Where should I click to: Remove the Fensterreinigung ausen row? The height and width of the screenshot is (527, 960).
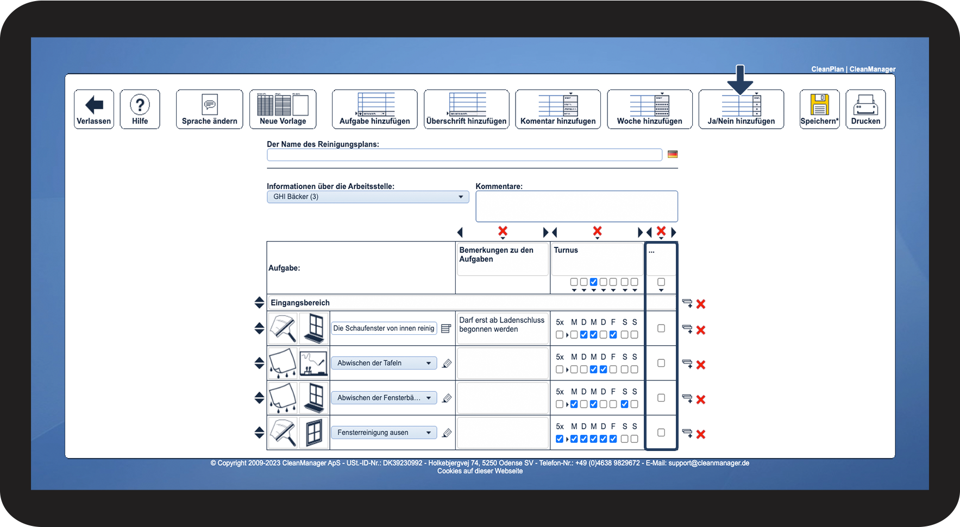click(701, 434)
